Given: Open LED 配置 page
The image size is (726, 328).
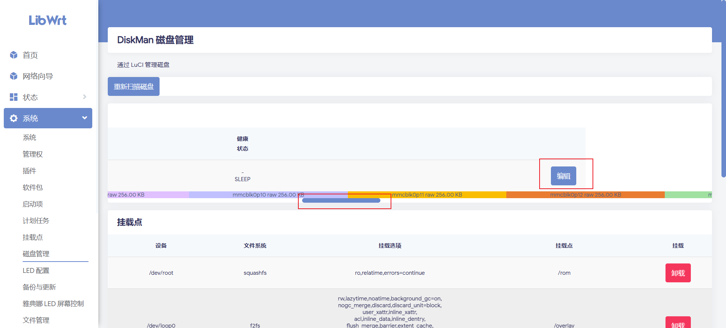Looking at the screenshot, I should (x=36, y=270).
